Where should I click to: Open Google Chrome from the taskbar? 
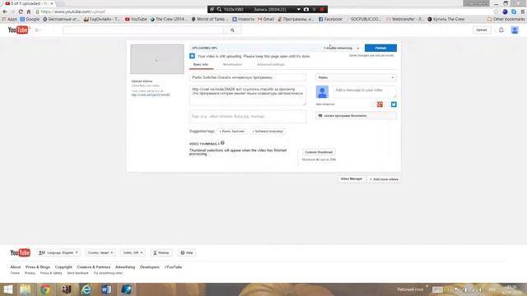[45, 289]
